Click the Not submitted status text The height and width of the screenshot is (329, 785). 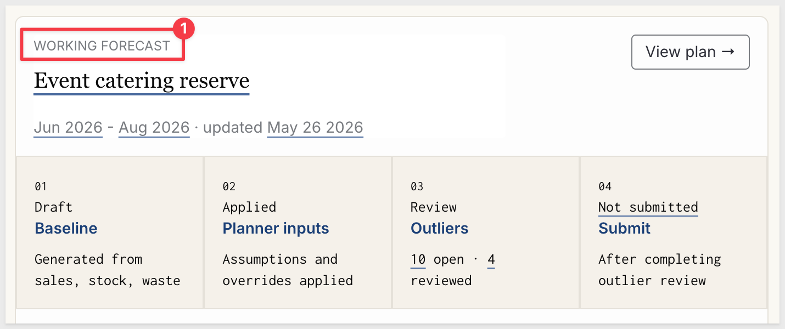click(648, 207)
